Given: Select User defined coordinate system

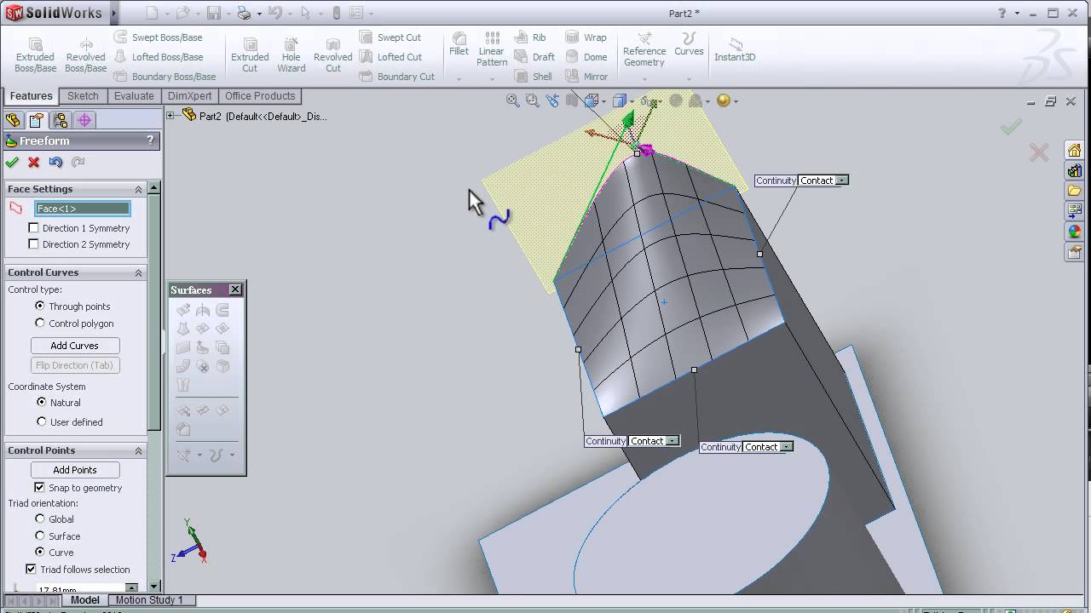Looking at the screenshot, I should [x=41, y=421].
